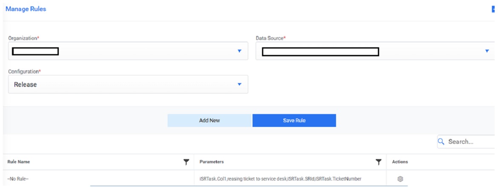501x187 pixels.
Task: Click the Rule Name column header
Action: (19, 162)
